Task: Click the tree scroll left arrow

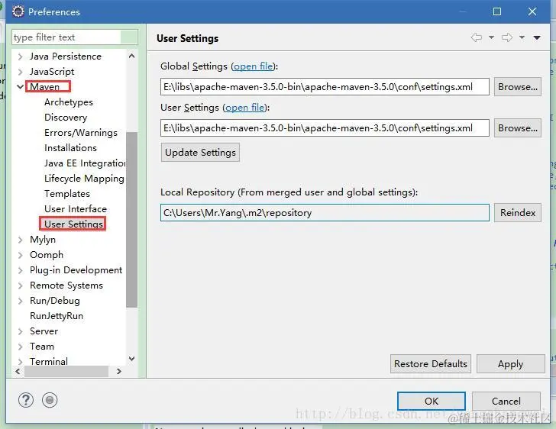Action: point(18,371)
